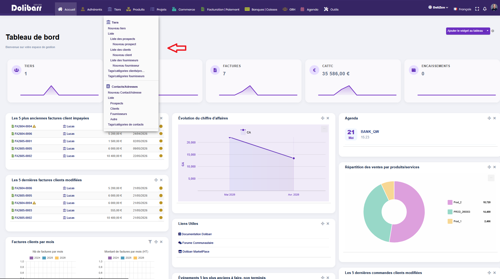Open the Produits menu

tap(135, 9)
